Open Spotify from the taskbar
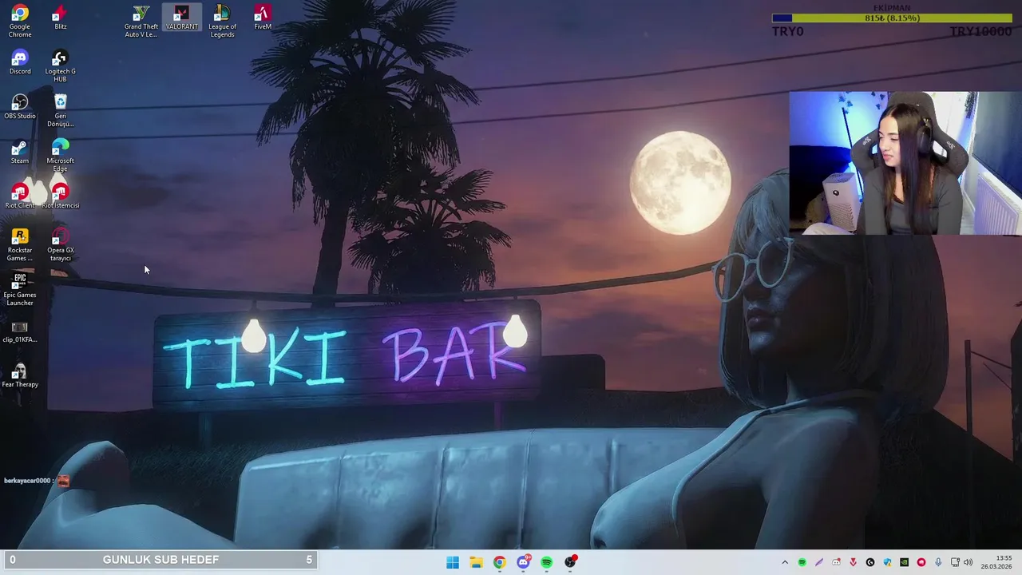 click(x=546, y=562)
